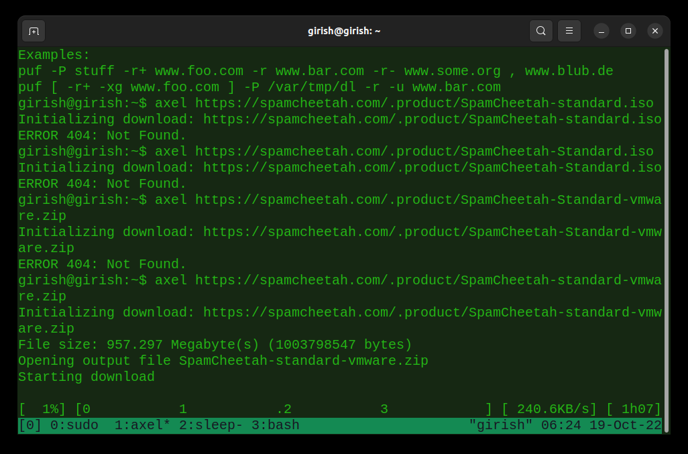Click the 'puf -P stuff -r+ www.foo.com' example line
The image size is (688, 454).
pyautogui.click(x=316, y=71)
